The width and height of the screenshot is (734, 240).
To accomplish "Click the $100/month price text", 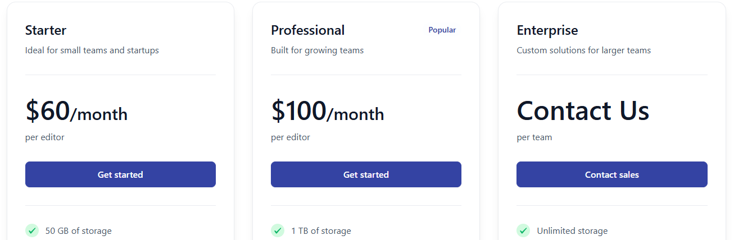I will pyautogui.click(x=327, y=111).
